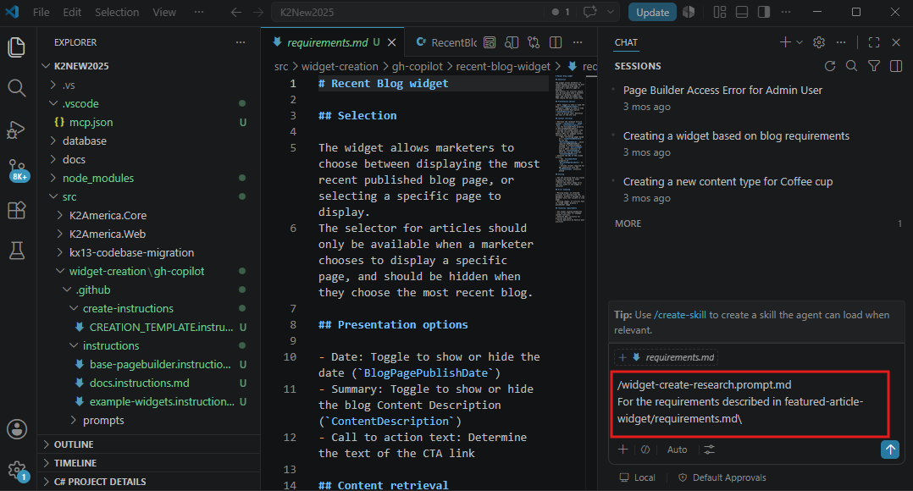Open the Auto model picker
Viewport: 913px width, 491px height.
[678, 450]
